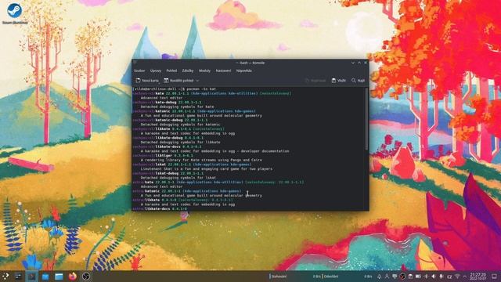
Task: Expand hidden system tray icons arrow
Action: (x=465, y=277)
